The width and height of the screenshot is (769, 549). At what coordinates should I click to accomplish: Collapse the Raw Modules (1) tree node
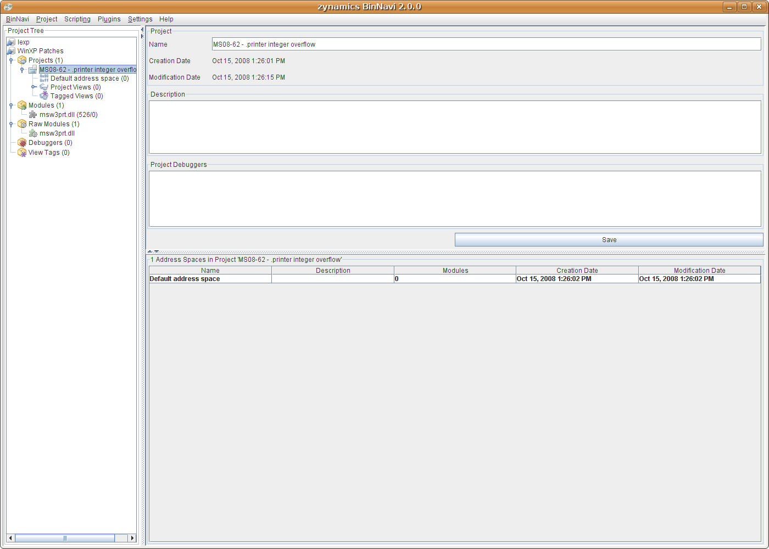(11, 124)
